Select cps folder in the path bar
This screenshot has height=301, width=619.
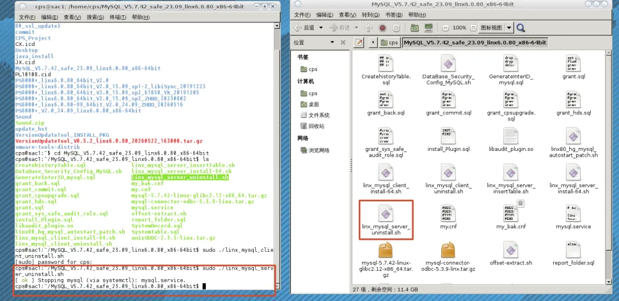pos(389,42)
